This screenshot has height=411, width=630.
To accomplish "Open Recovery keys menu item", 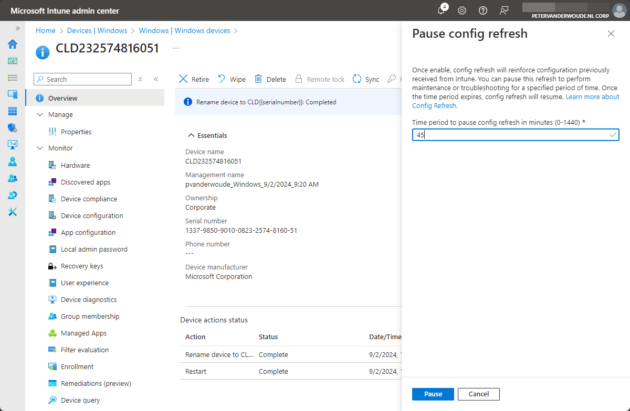I will [81, 266].
